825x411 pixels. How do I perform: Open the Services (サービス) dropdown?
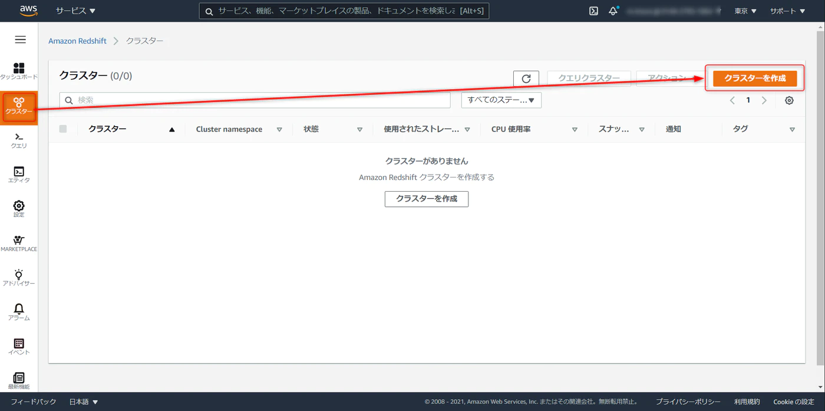coord(75,11)
